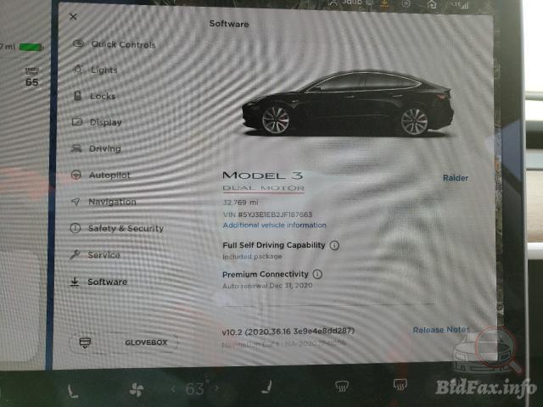Viewport: 543px width, 407px height.
Task: Click the Safety & Security alert icon
Action: 76,228
